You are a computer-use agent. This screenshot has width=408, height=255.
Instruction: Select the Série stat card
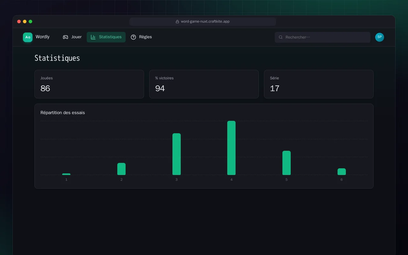click(x=319, y=84)
